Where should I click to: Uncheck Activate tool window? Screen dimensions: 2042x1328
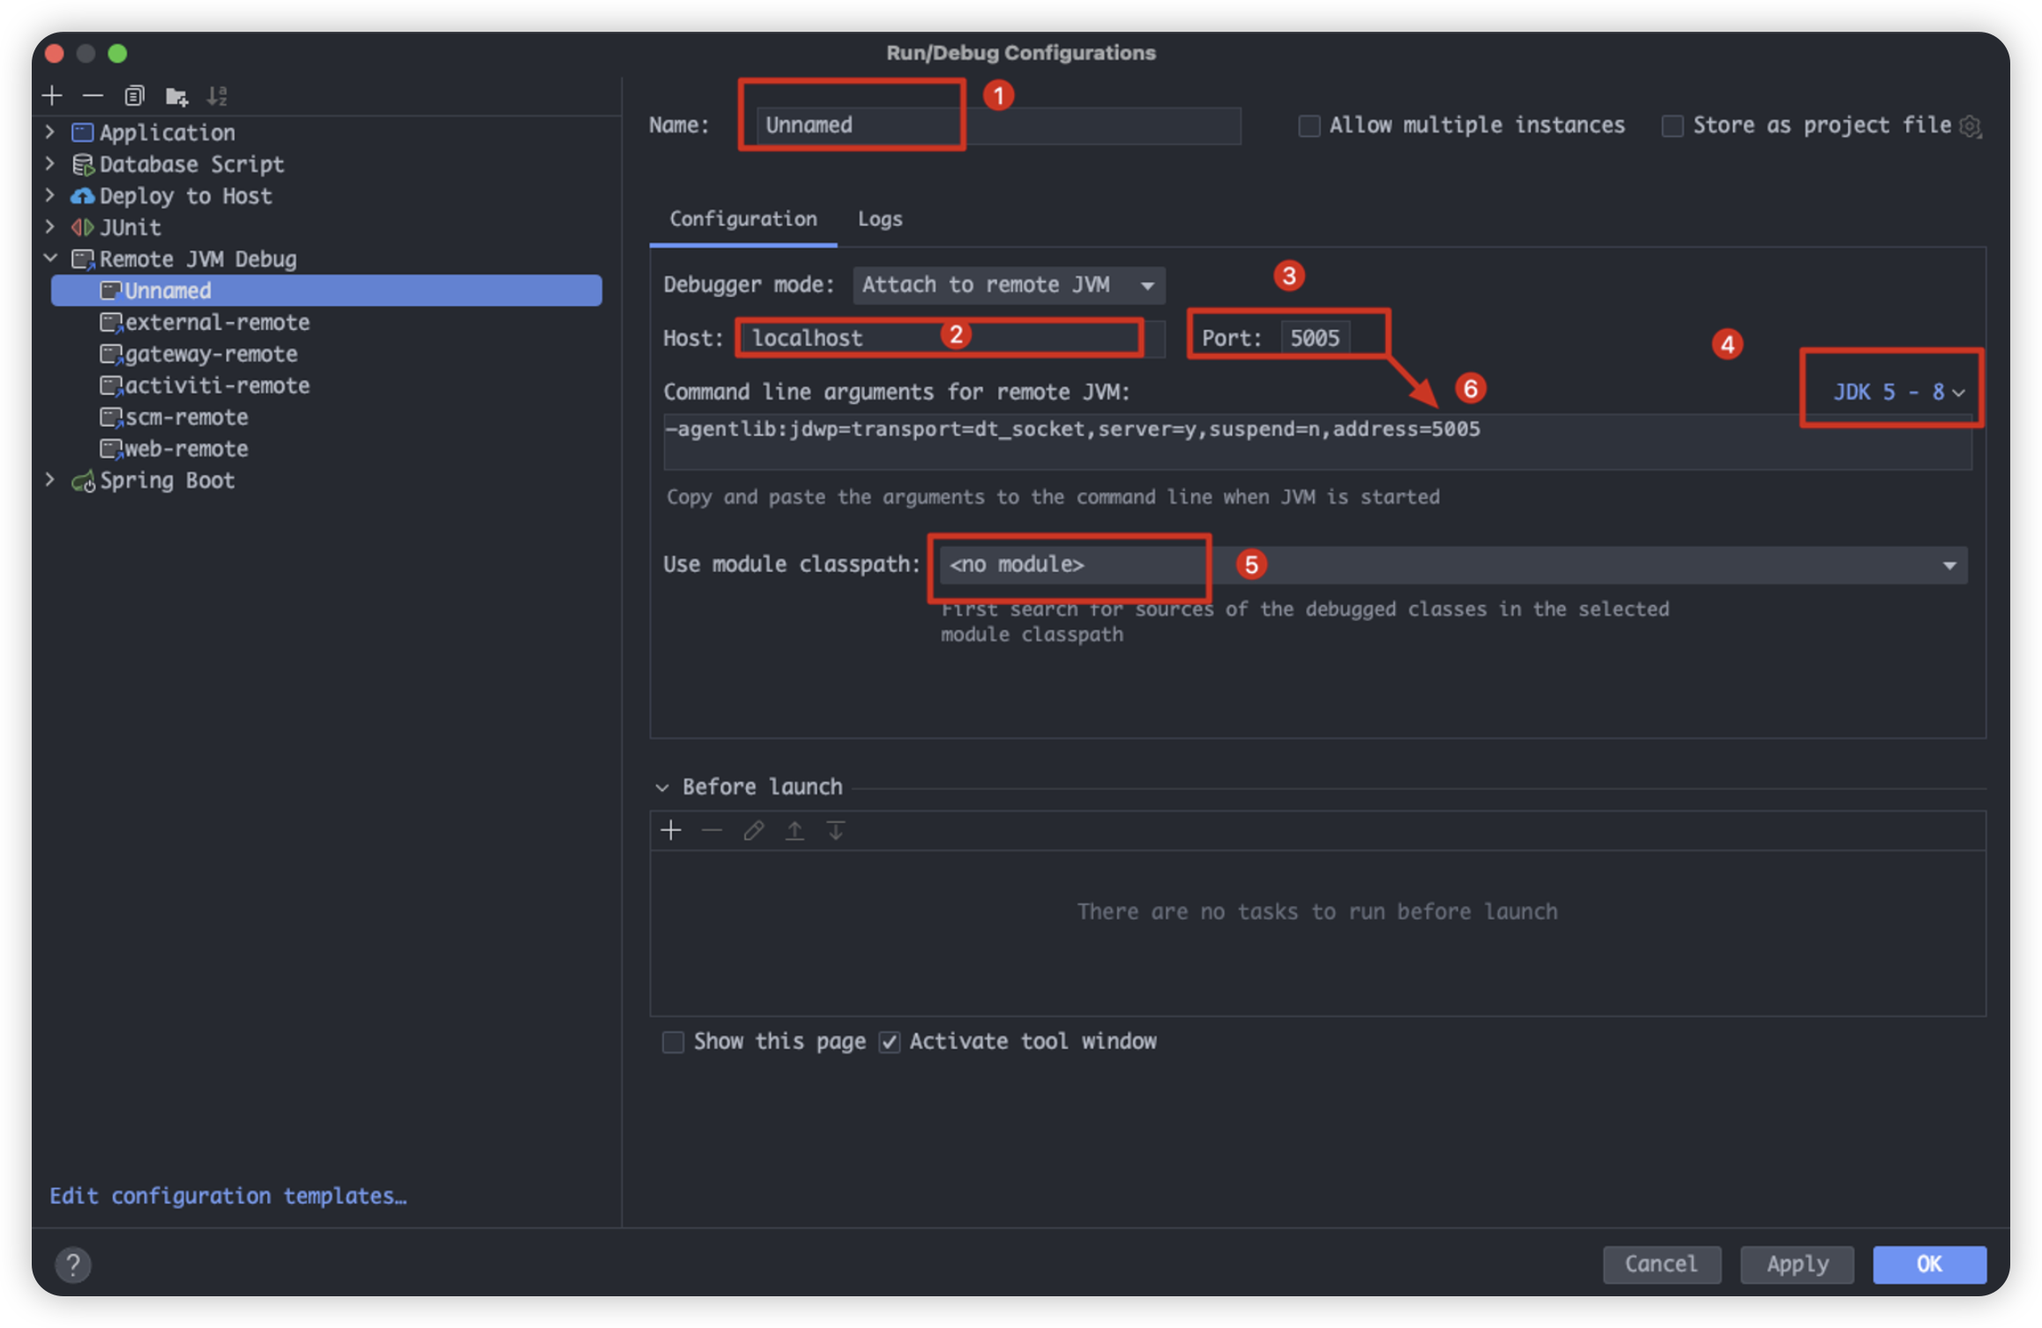(x=890, y=1042)
